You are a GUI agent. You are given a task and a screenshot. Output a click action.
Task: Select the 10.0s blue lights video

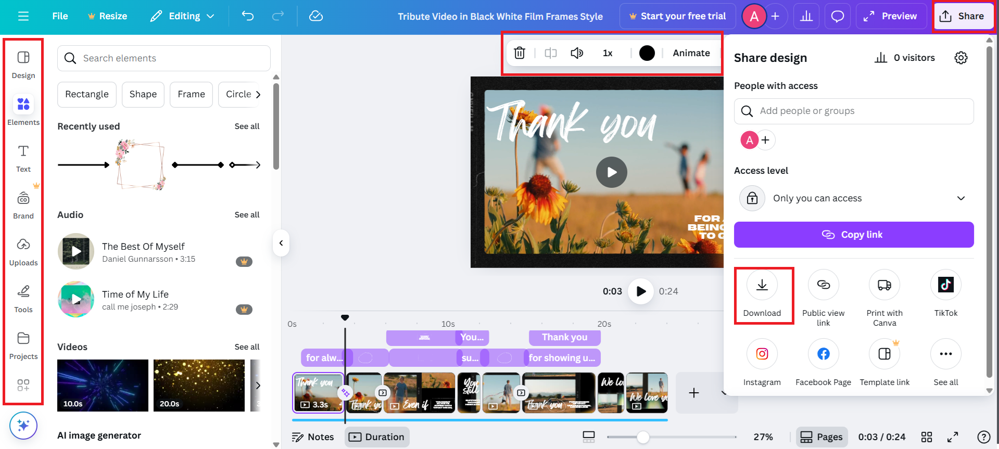(x=103, y=386)
